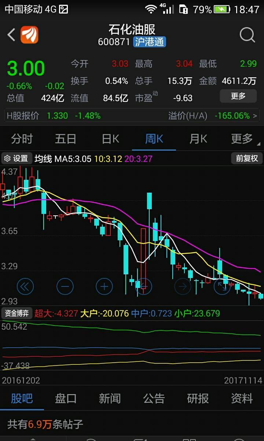Tap the back arrow icon
This screenshot has width=264, height=441.
[11, 35]
